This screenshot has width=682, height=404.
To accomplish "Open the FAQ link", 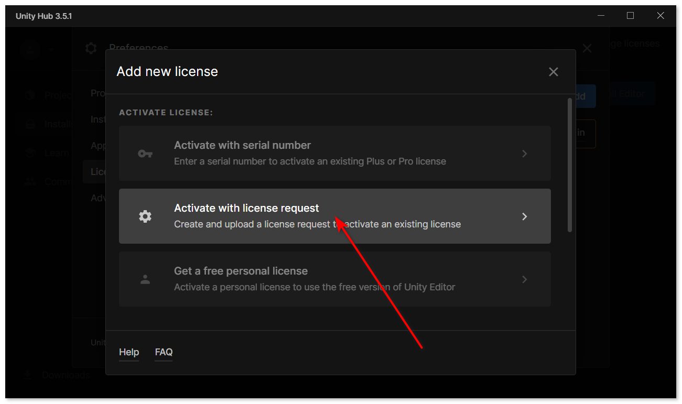I will point(164,352).
